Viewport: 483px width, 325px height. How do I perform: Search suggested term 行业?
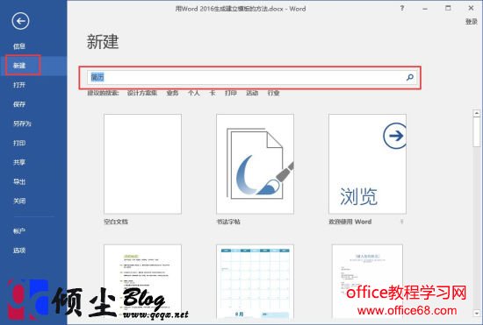(x=273, y=93)
